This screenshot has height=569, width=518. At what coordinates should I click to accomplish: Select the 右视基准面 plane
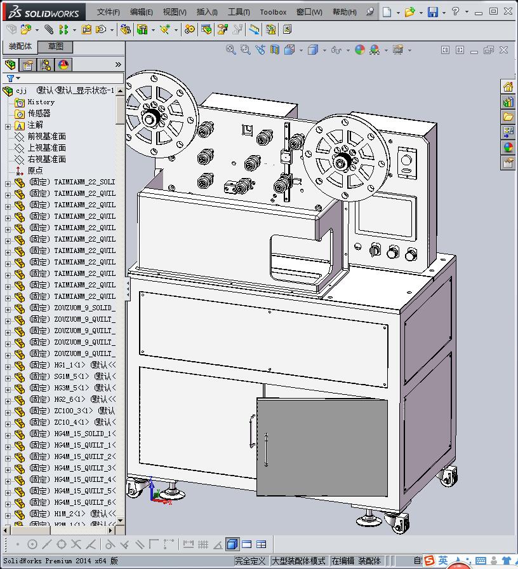[47, 160]
